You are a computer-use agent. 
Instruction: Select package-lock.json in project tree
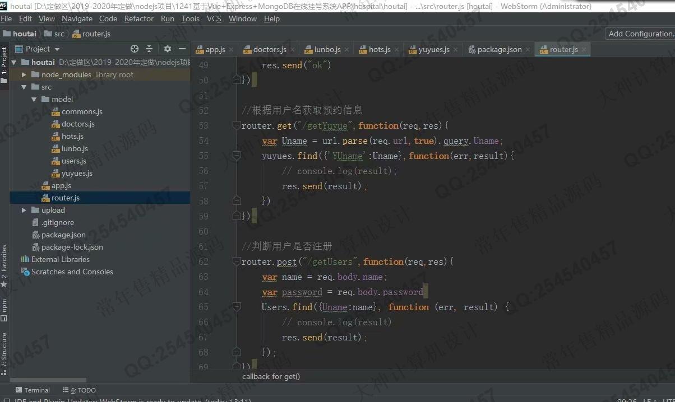coord(67,247)
